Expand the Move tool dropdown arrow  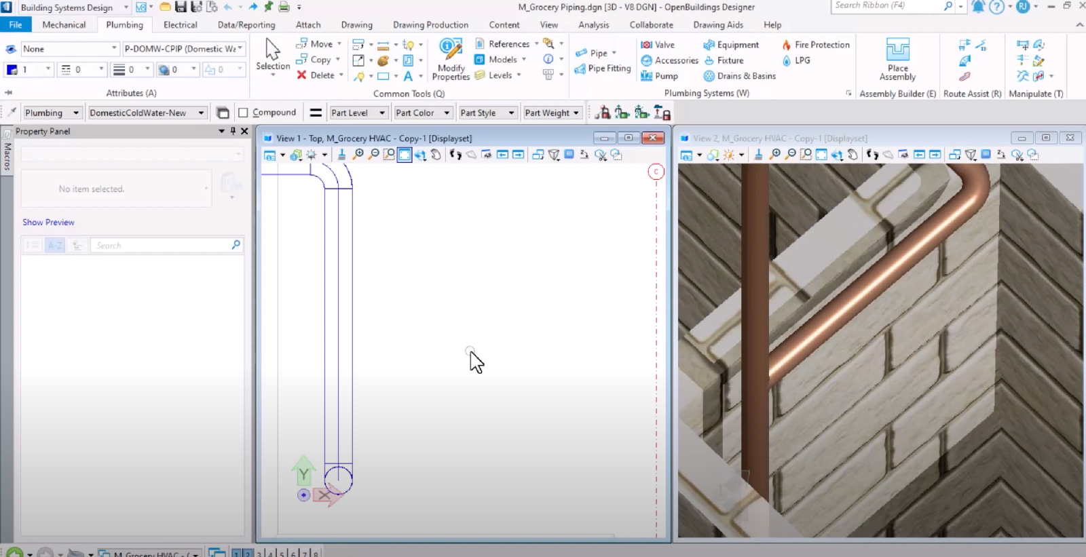pos(339,44)
